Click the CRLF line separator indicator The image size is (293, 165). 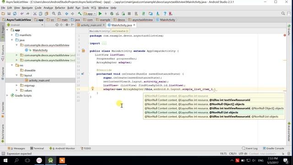click(233, 154)
